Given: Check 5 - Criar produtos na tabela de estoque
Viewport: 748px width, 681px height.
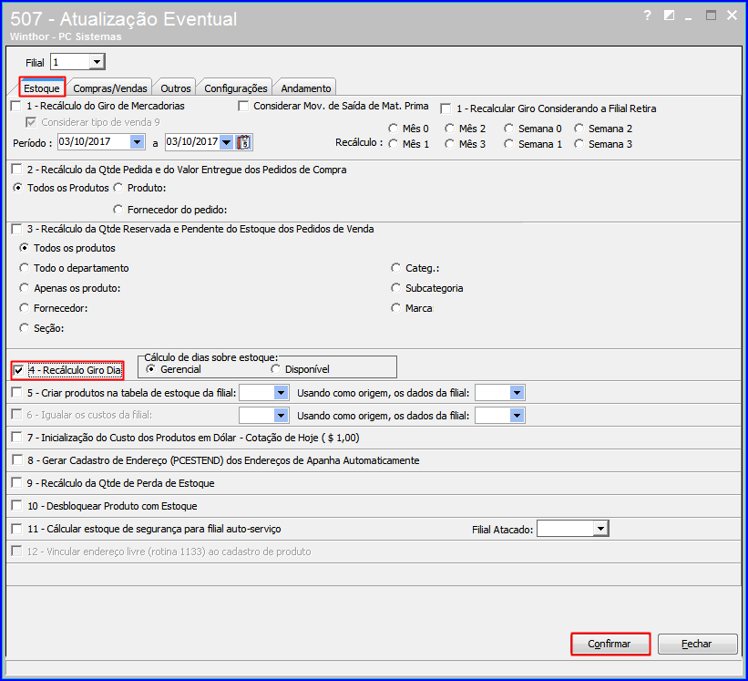Looking at the screenshot, I should point(16,393).
